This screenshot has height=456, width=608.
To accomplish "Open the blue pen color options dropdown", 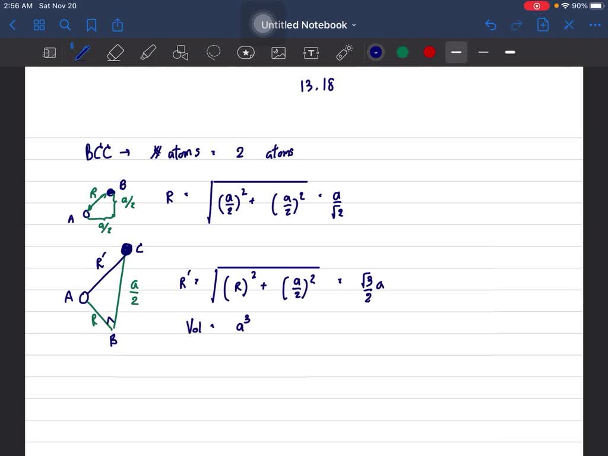I will click(375, 52).
